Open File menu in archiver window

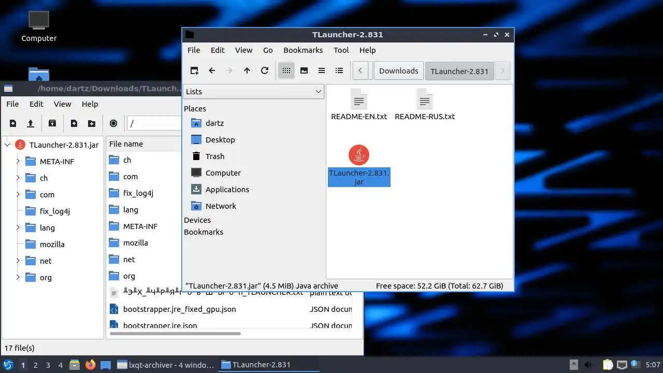[12, 104]
